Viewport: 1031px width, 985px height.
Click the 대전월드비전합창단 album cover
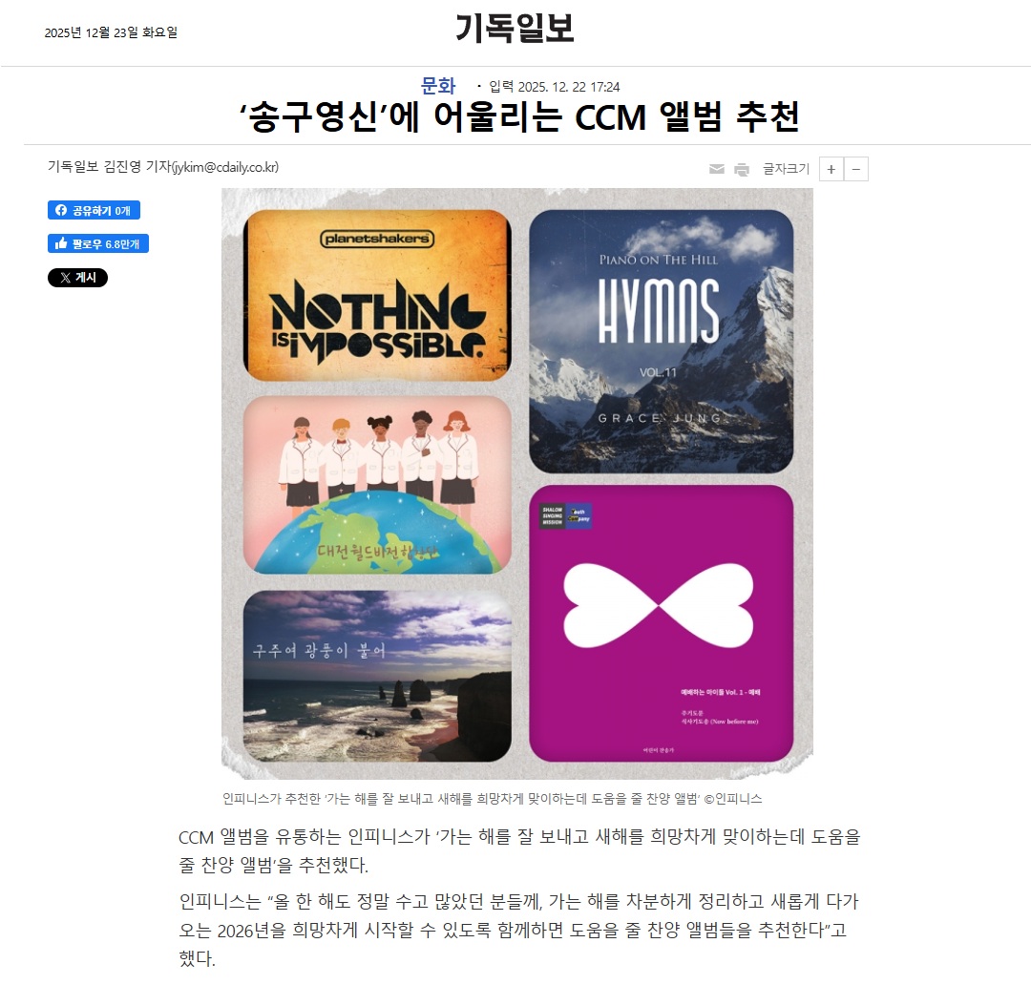pyautogui.click(x=377, y=485)
